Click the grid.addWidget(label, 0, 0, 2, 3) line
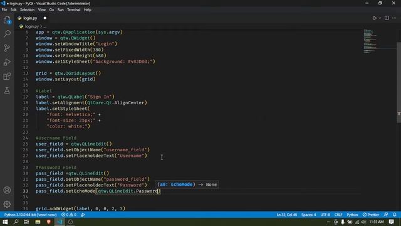The width and height of the screenshot is (401, 226). (81, 208)
